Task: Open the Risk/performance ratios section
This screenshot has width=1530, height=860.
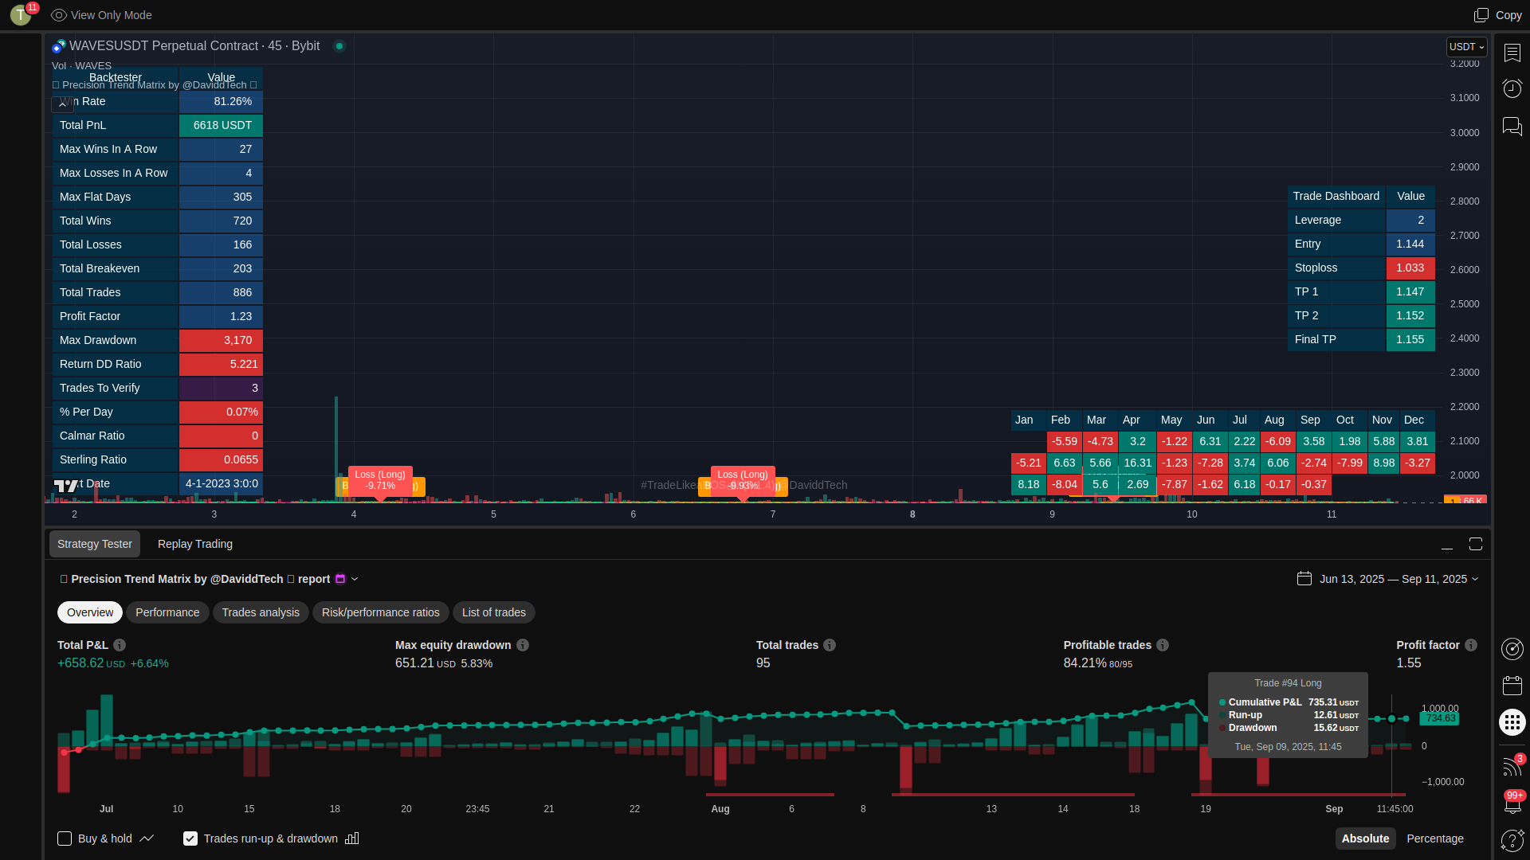Action: [380, 612]
